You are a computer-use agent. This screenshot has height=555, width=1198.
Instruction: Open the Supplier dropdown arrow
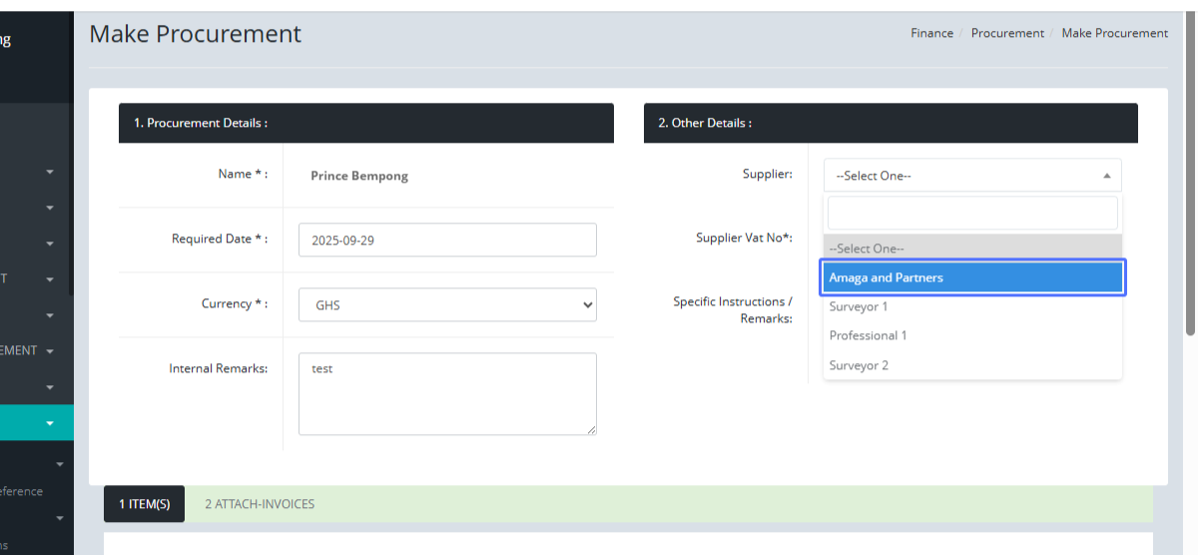1106,176
